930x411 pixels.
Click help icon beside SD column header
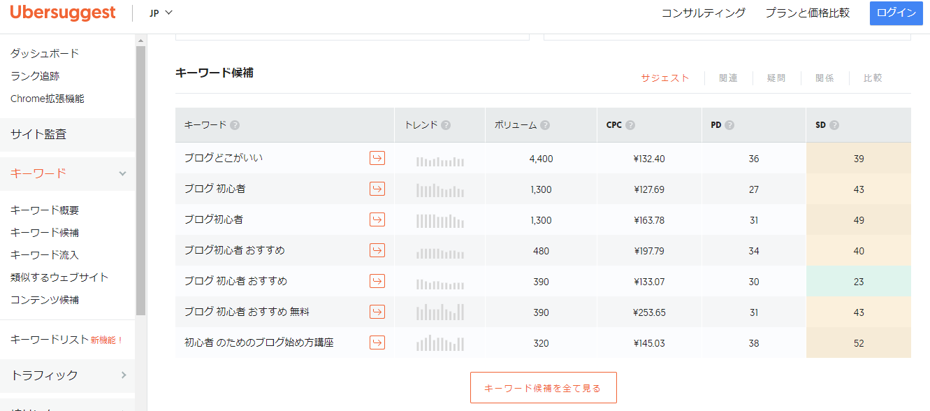834,125
